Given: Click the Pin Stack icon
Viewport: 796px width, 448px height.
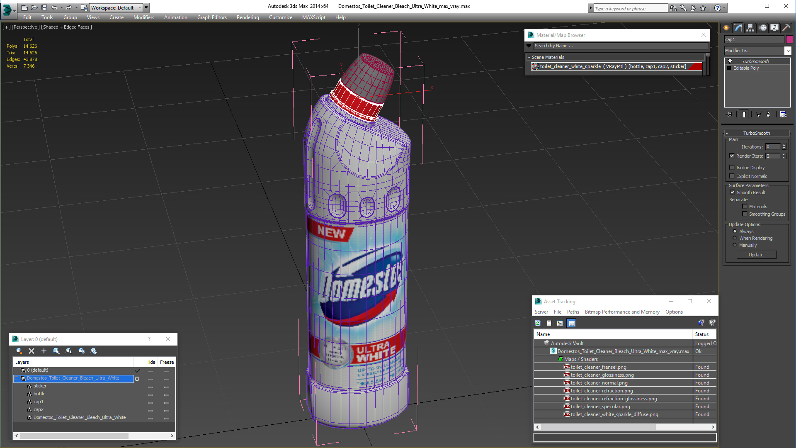Looking at the screenshot, I should click(x=730, y=114).
